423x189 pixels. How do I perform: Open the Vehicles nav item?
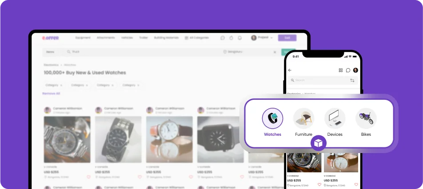pyautogui.click(x=127, y=38)
